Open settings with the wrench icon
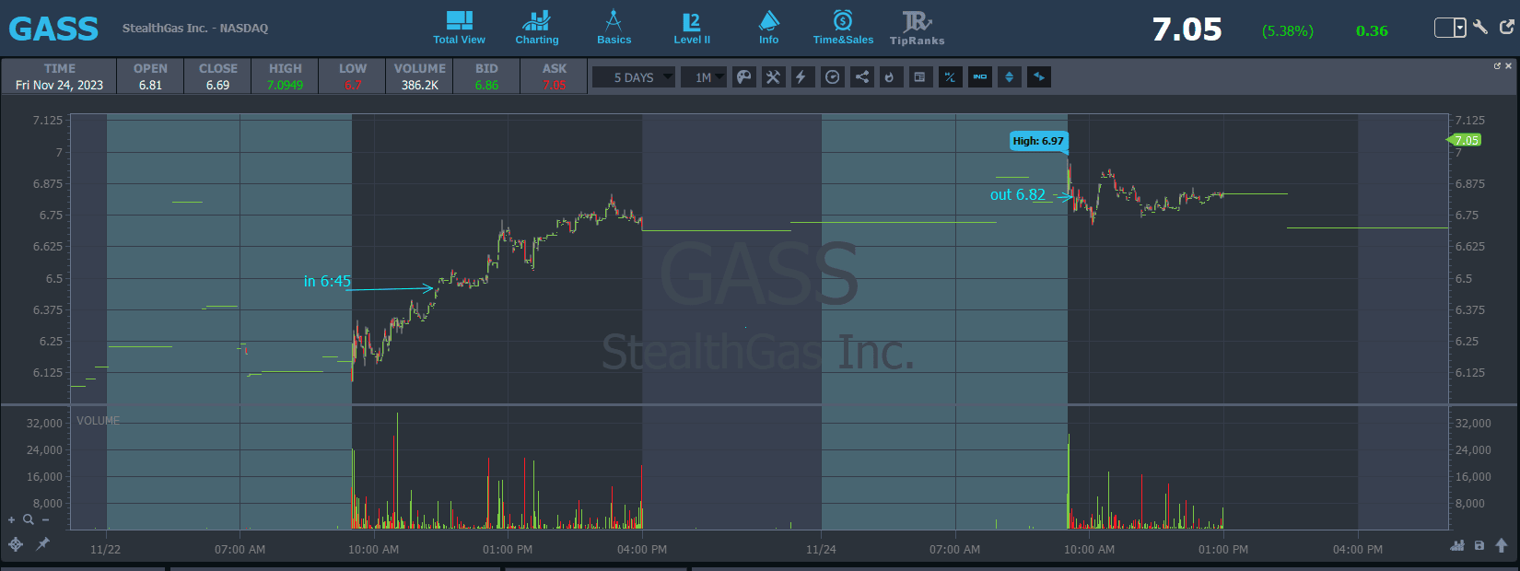The height and width of the screenshot is (571, 1520). coord(1480,27)
